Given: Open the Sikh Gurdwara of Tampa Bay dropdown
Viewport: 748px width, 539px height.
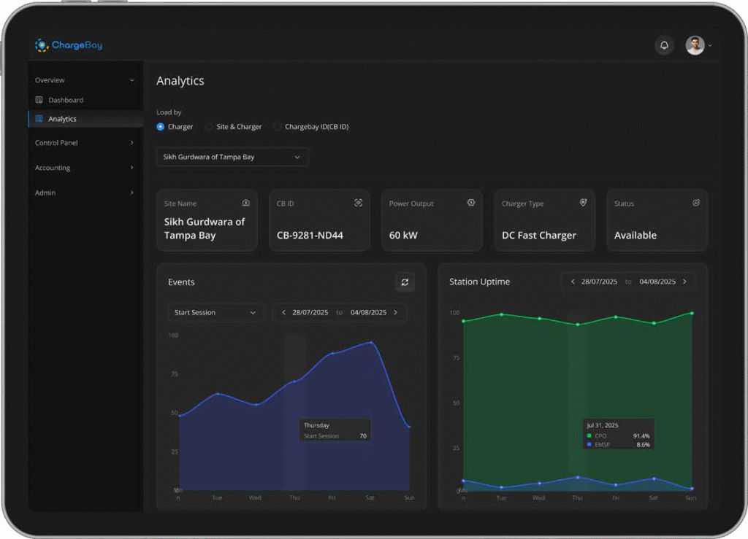Looking at the screenshot, I should point(232,157).
